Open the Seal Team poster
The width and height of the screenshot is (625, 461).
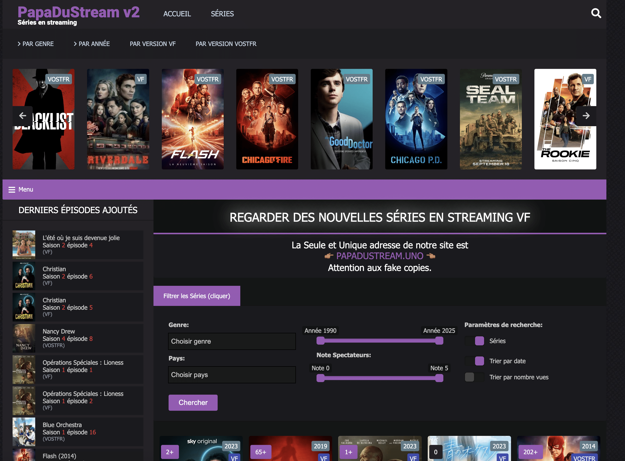point(491,119)
